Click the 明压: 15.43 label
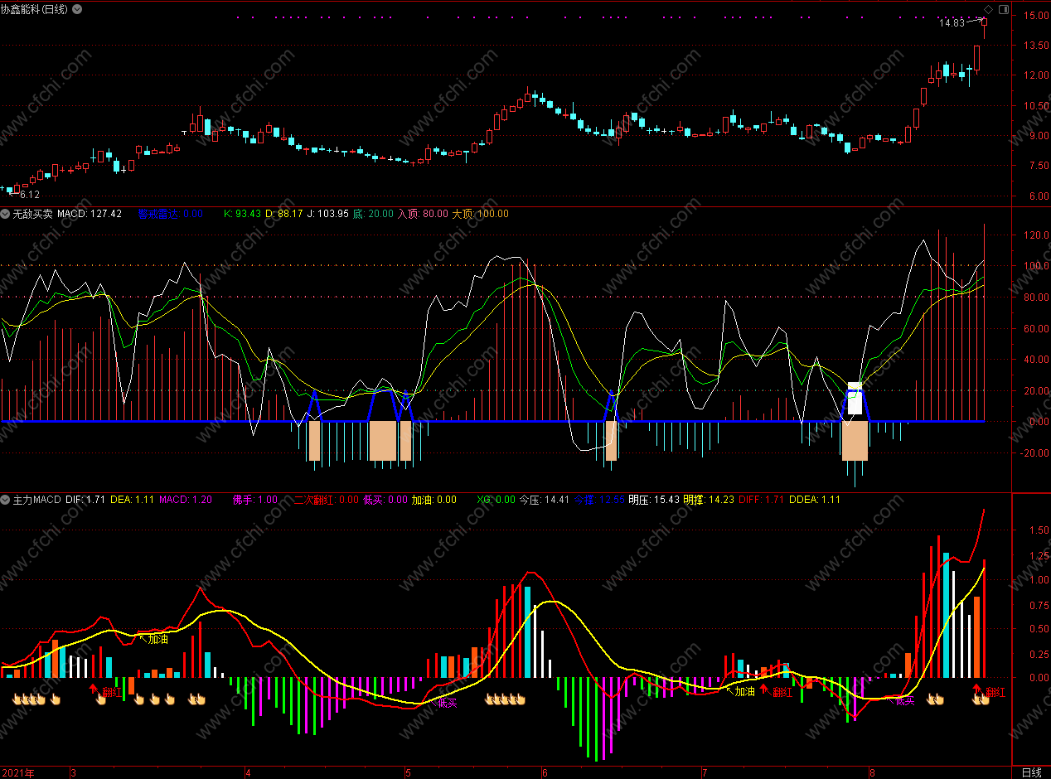The width and height of the screenshot is (1051, 779). (654, 500)
